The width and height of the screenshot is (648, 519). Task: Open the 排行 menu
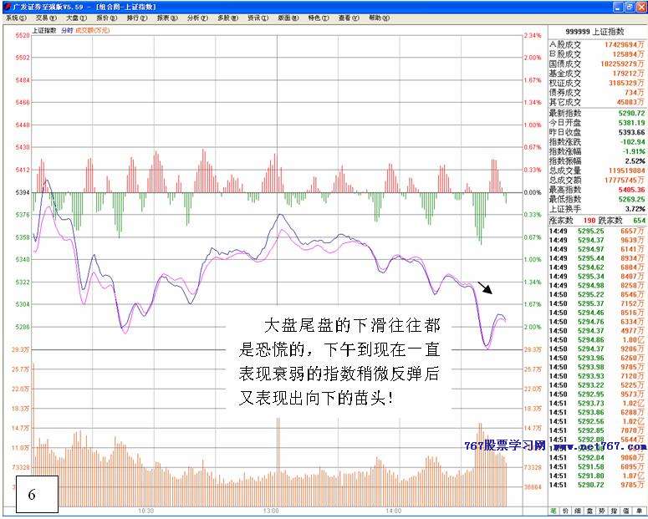[x=137, y=18]
